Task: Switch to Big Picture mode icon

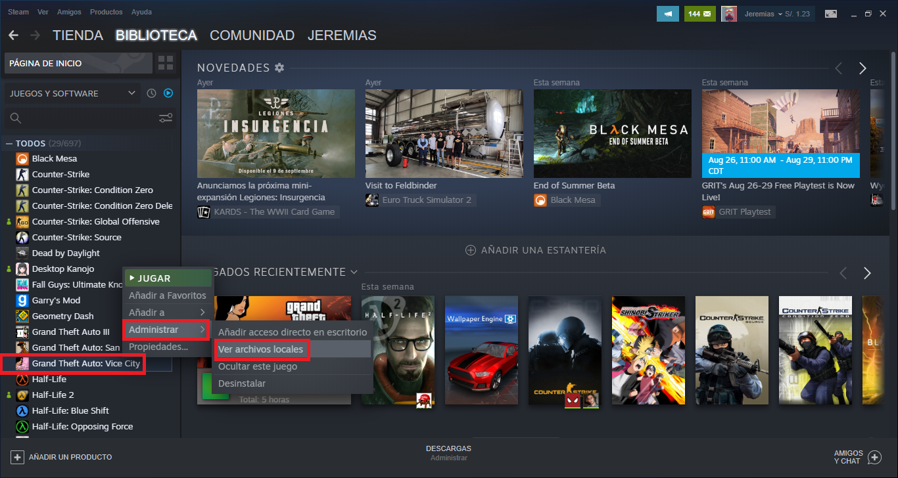Action: (x=831, y=14)
